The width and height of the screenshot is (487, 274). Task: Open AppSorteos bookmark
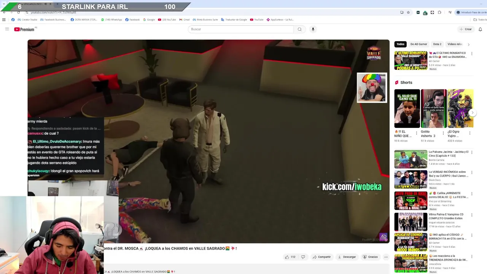pos(280,20)
